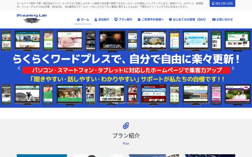The width and height of the screenshot is (252, 157).
Task: Open the ホーム menu item
Action: coord(85,20)
